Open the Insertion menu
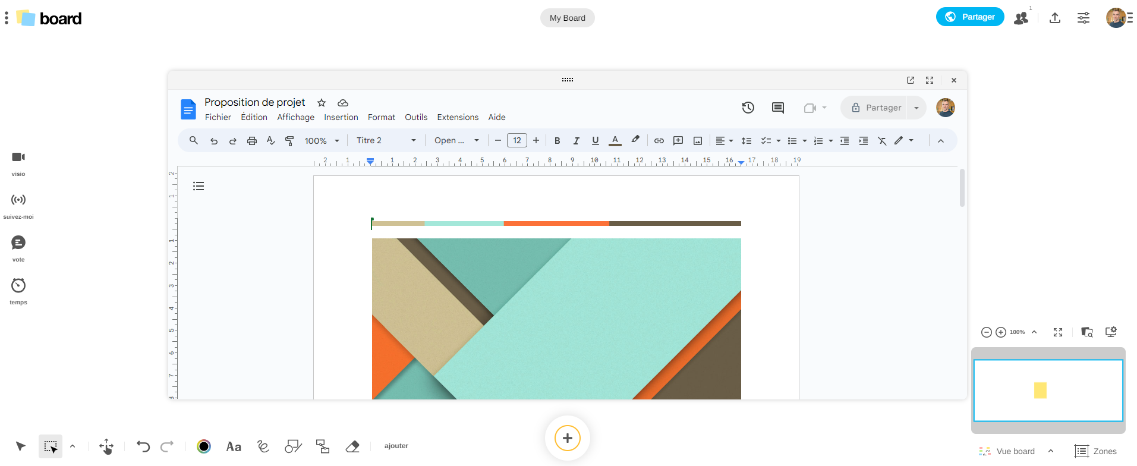This screenshot has height=466, width=1137. [x=341, y=118]
